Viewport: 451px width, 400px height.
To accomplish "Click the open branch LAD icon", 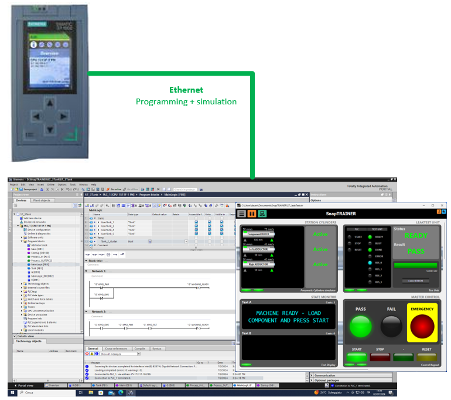I will 115,255.
